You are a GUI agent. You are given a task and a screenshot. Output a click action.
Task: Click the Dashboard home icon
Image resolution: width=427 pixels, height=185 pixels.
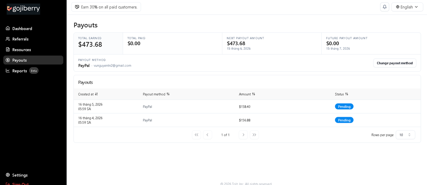[8, 28]
